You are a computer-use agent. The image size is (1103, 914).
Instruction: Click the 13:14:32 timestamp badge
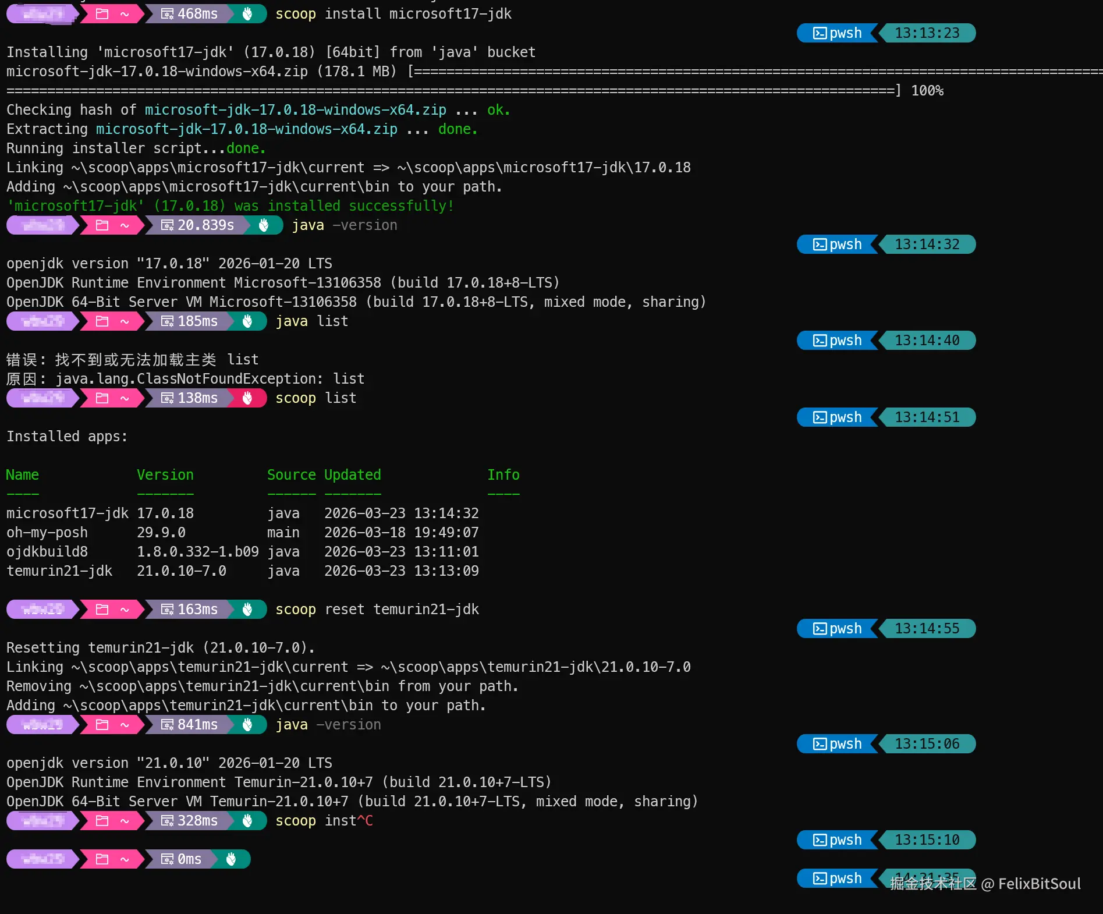pyautogui.click(x=927, y=245)
